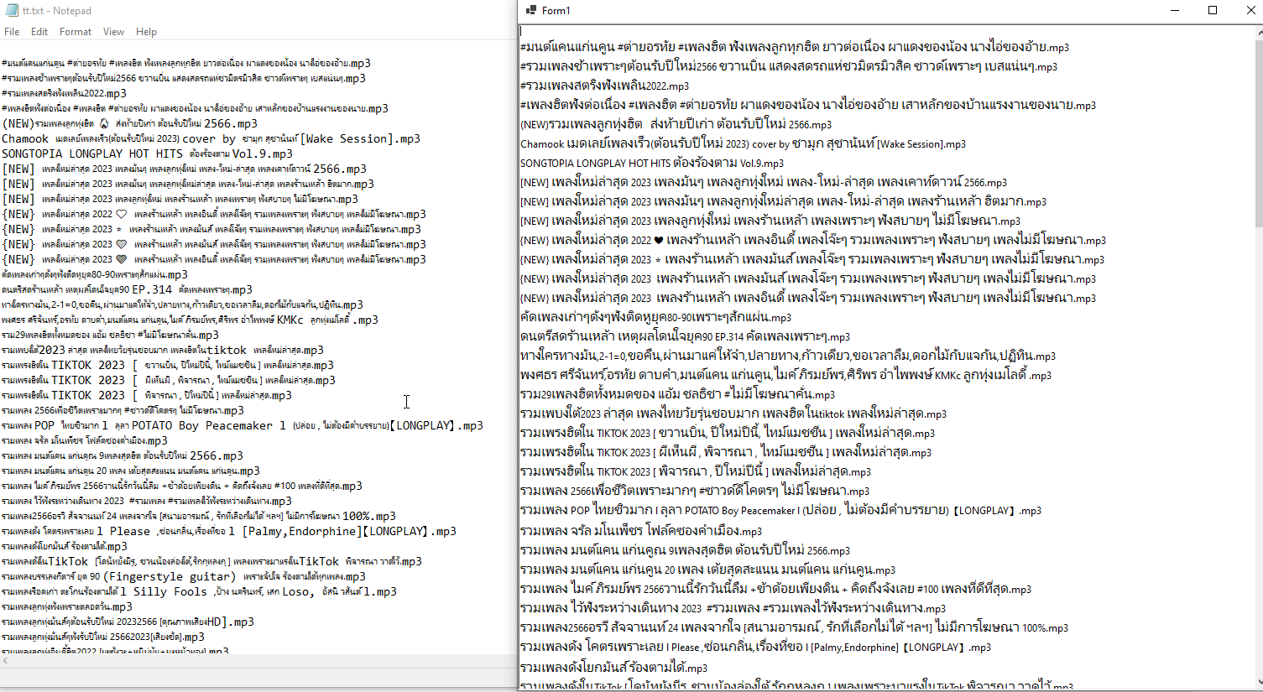This screenshot has height=692, width=1263.
Task: Click '[Palmy,Endorphine][LONGPLAY].mp3' line in Notepad
Action: click(x=229, y=532)
